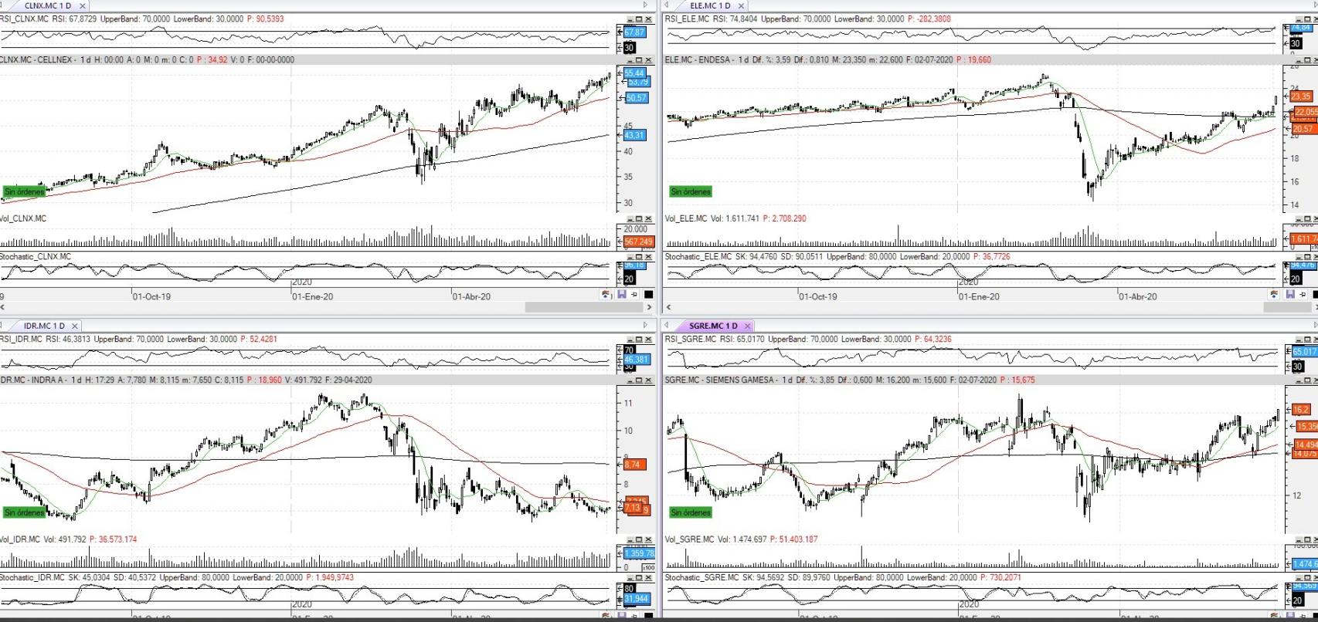Select the 50,57 price marker on the CLNX axis

(637, 98)
